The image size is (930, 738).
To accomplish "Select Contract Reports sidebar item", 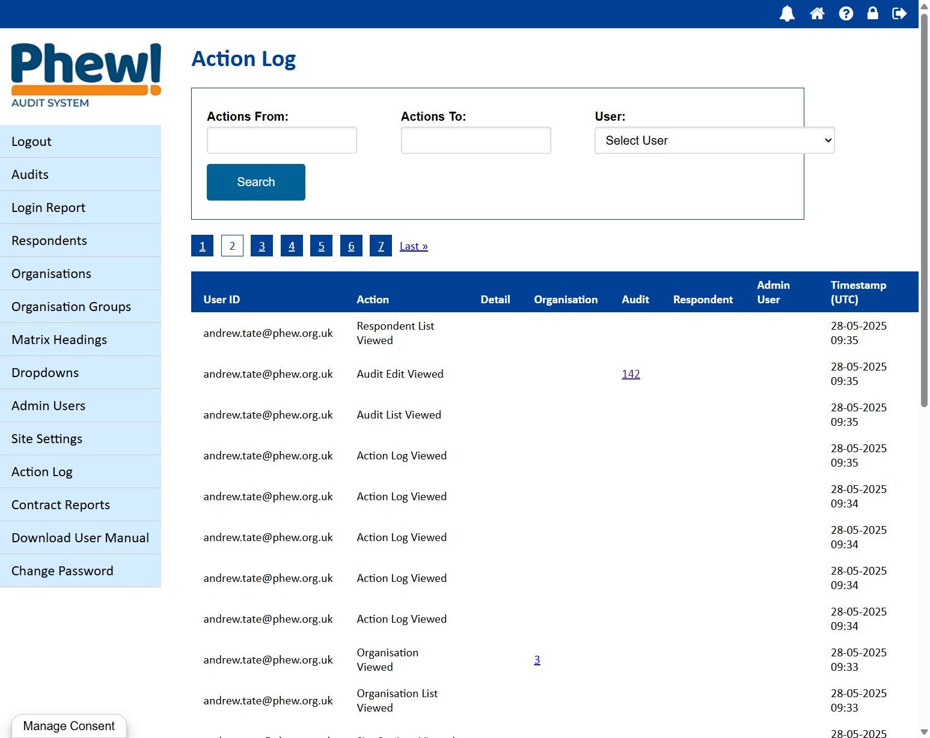I will pyautogui.click(x=81, y=505).
